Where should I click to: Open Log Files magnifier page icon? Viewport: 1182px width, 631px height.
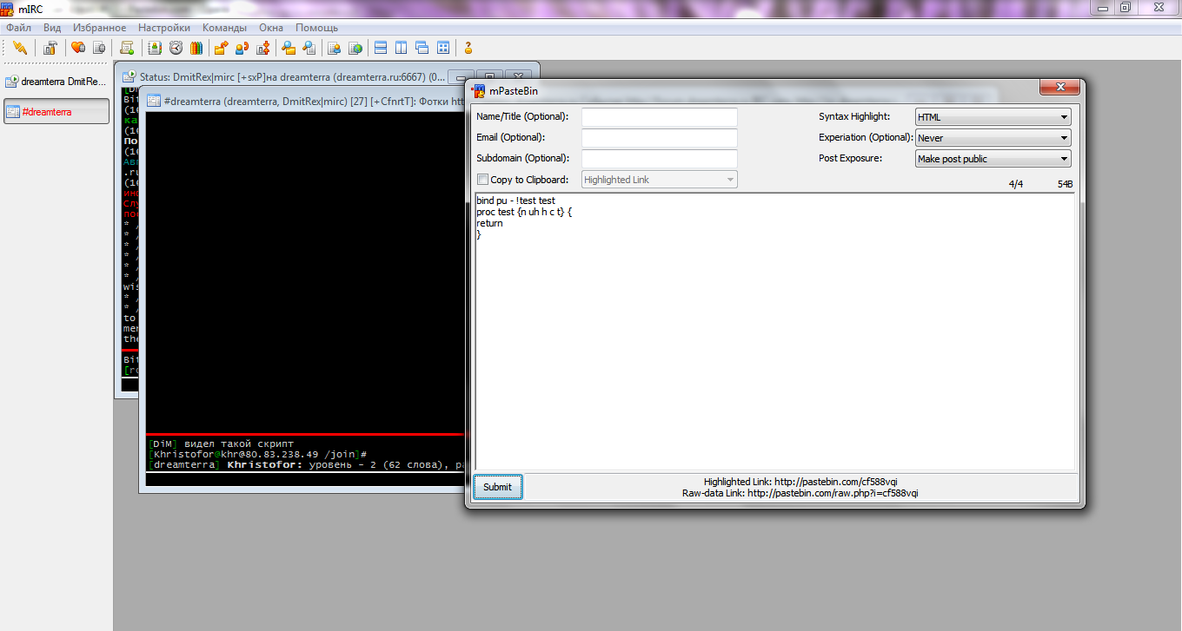point(309,48)
